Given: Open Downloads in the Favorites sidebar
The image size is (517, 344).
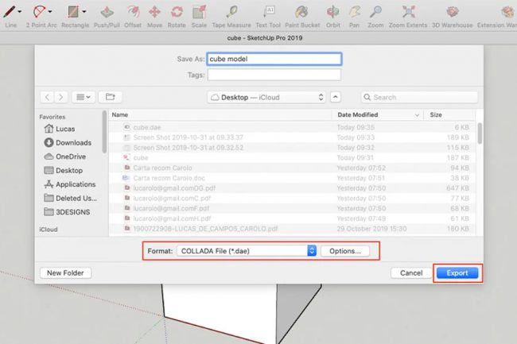Looking at the screenshot, I should pos(73,142).
